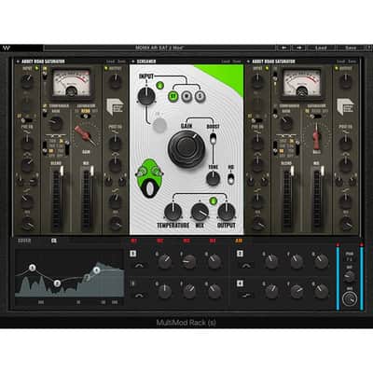Click the Output knob of left Saturator
The width and height of the screenshot is (373, 373).
tap(115, 80)
